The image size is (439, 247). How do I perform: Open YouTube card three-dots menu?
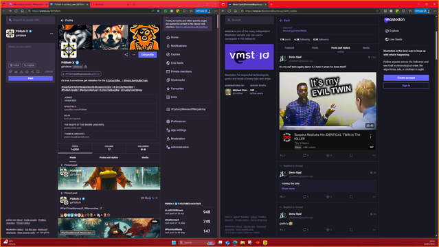click(370, 137)
